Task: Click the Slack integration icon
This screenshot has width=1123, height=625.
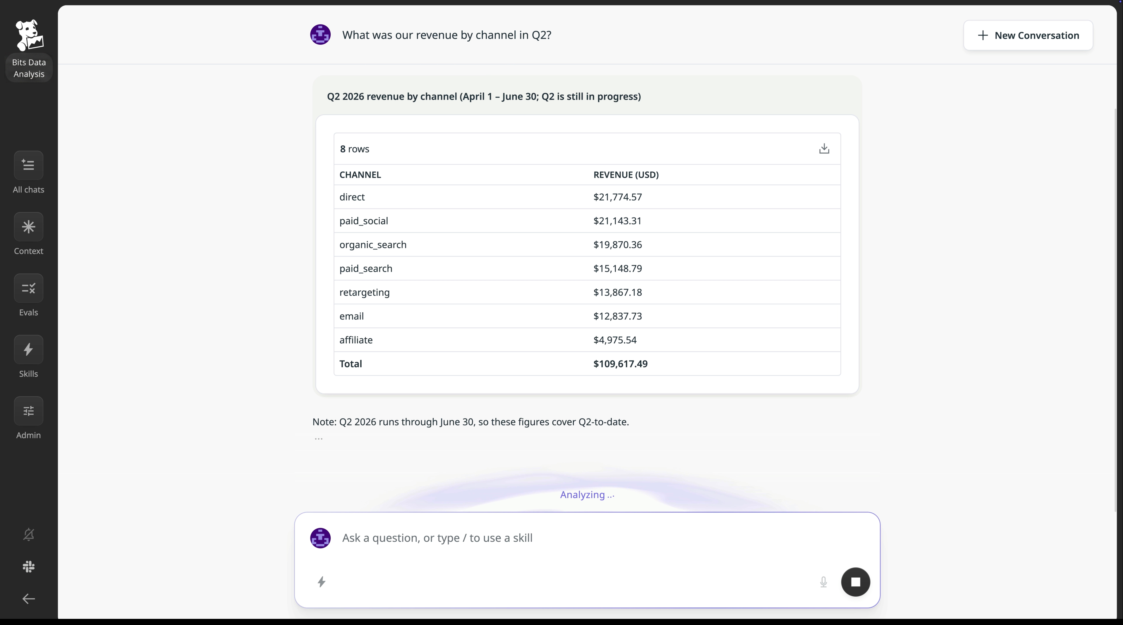Action: click(28, 567)
